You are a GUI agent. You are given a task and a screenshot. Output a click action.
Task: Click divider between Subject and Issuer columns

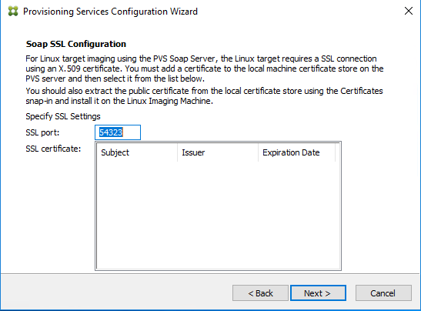(x=178, y=152)
